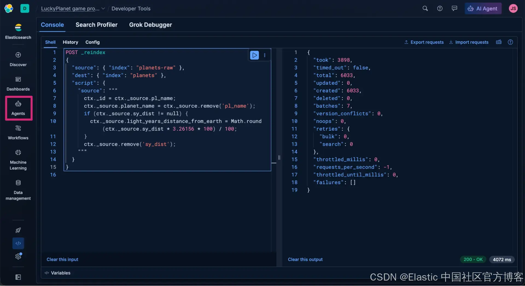This screenshot has height=286, width=525.
Task: Open Data management in the sidebar
Action: [x=18, y=190]
